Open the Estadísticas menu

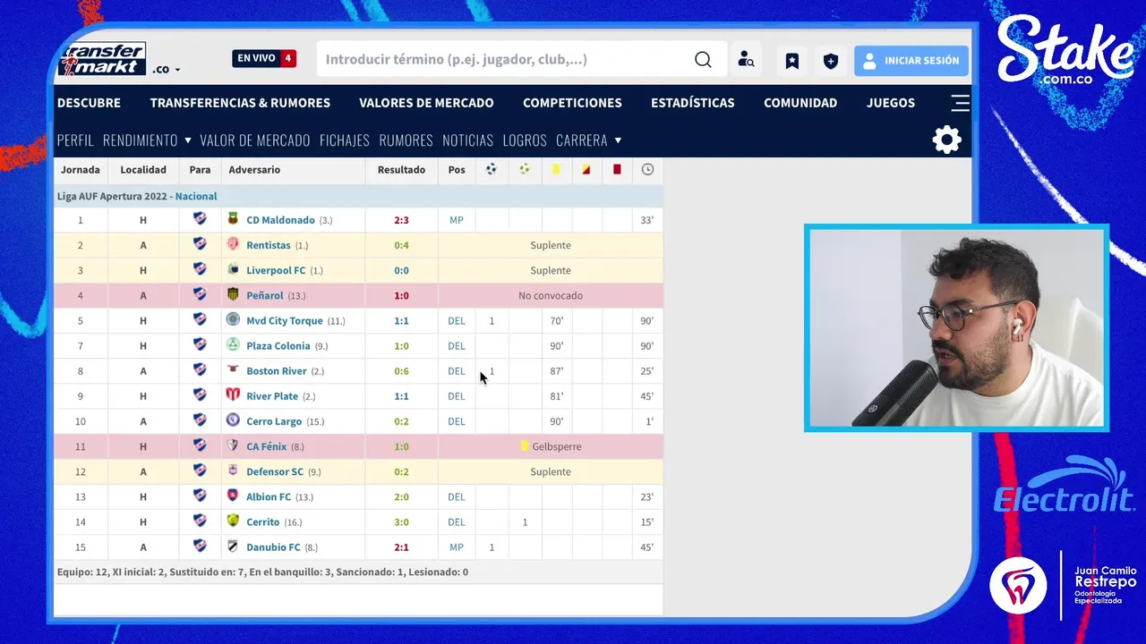[692, 103]
